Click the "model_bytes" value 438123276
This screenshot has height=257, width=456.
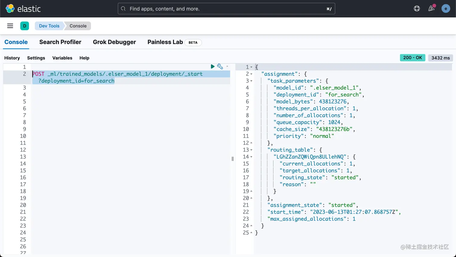[333, 102]
